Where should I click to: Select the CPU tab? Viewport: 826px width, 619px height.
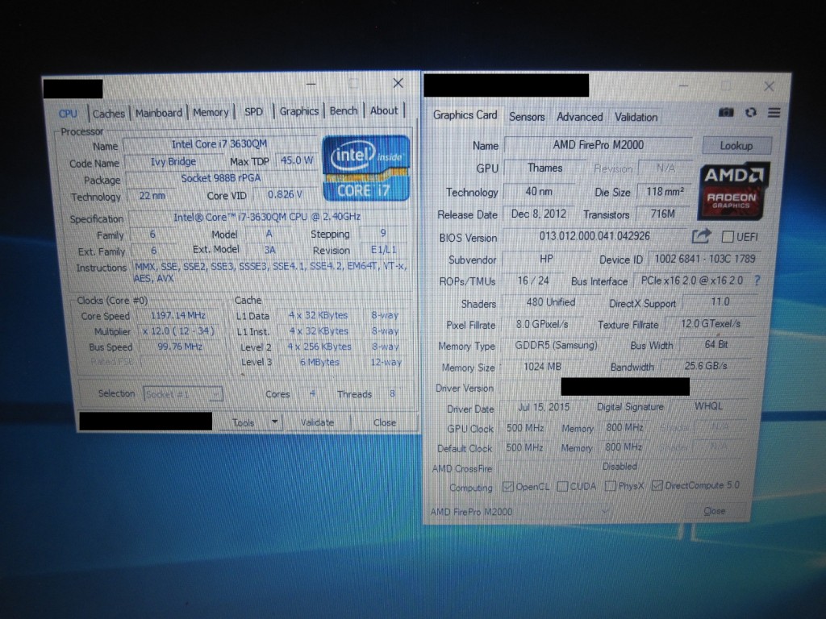pyautogui.click(x=68, y=114)
